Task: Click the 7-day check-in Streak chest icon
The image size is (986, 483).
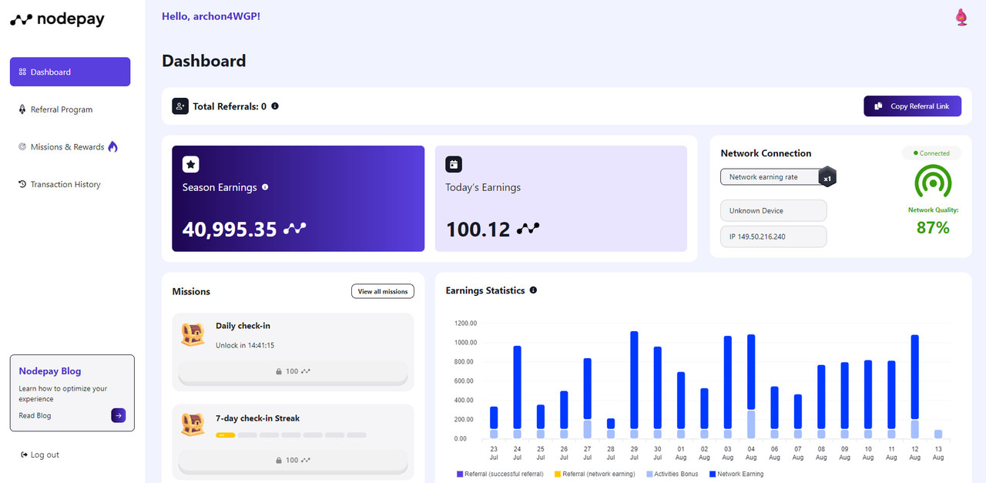Action: pos(193,424)
